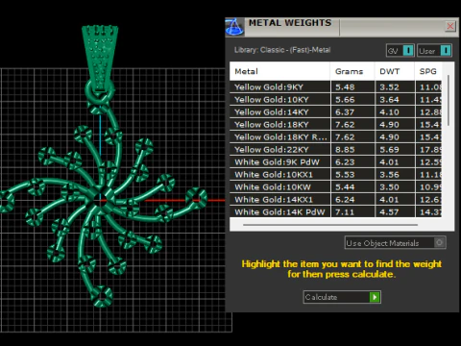Click the 5.69 DWT value

pos(389,150)
